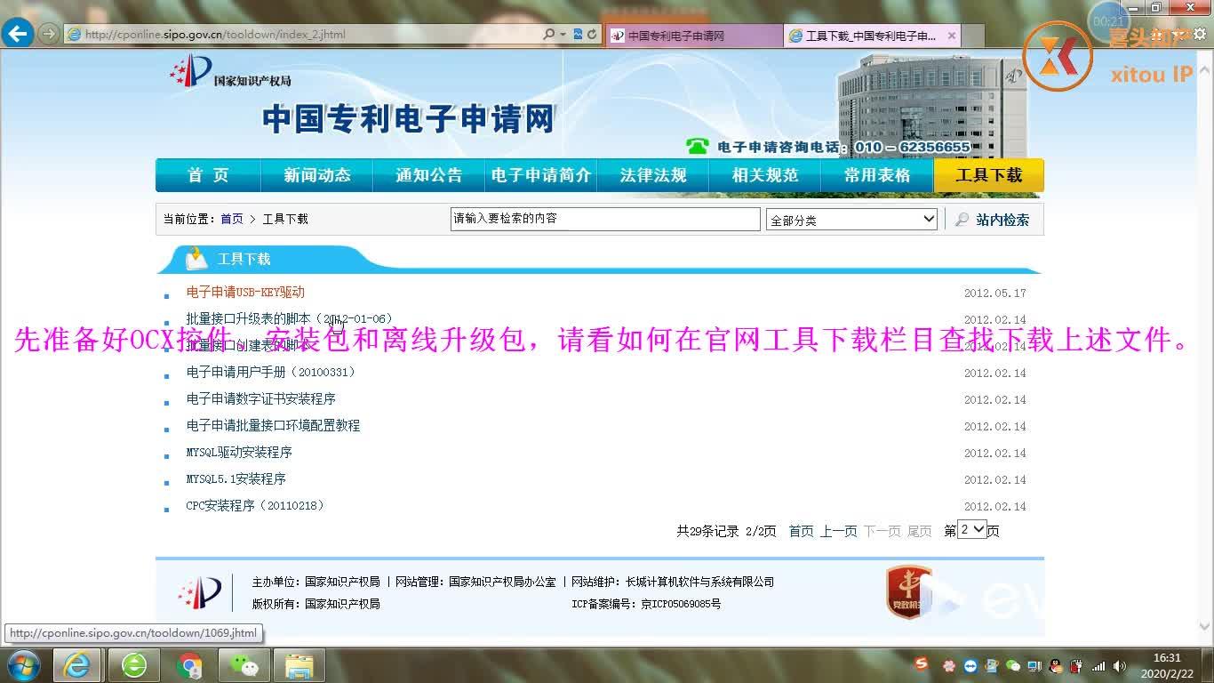
Task: Click the network signal bars tray icon
Action: click(1098, 666)
